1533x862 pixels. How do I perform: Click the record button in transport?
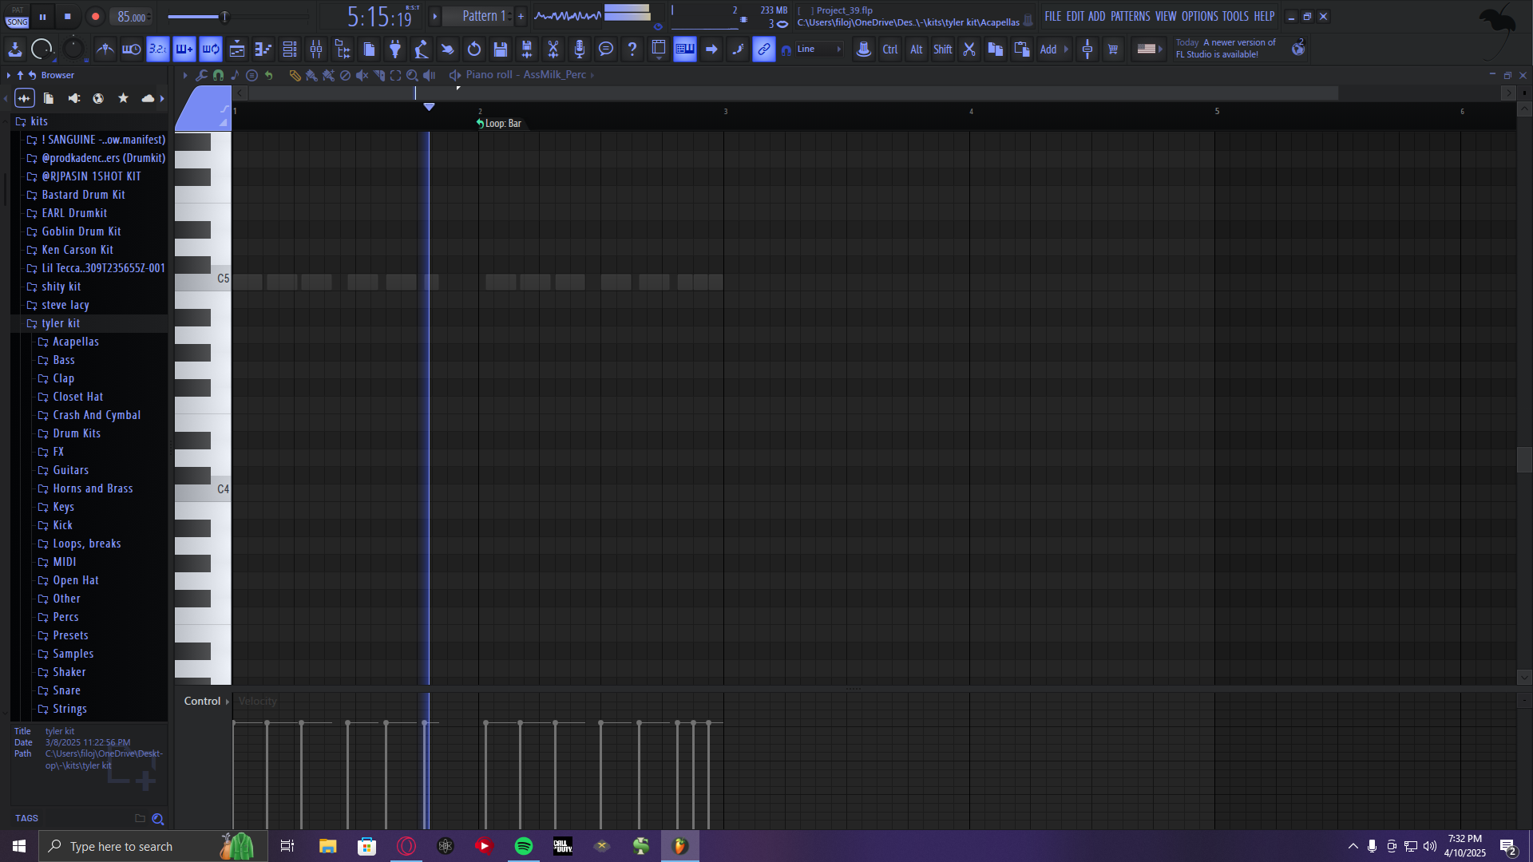pyautogui.click(x=95, y=16)
